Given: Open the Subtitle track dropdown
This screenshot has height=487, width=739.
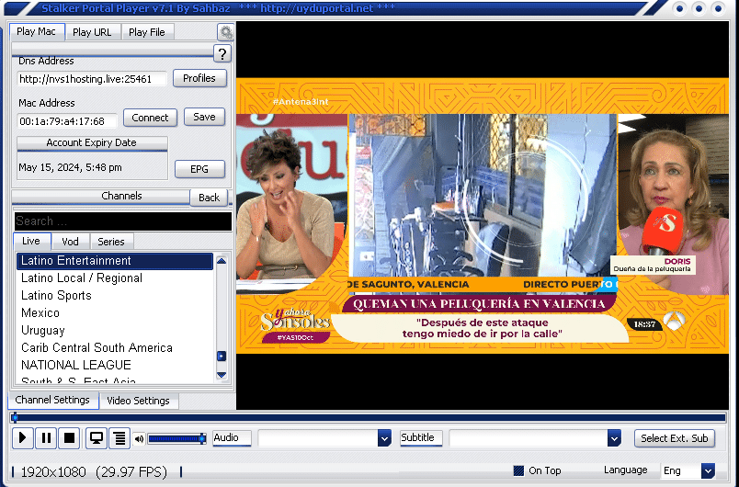Looking at the screenshot, I should point(614,438).
